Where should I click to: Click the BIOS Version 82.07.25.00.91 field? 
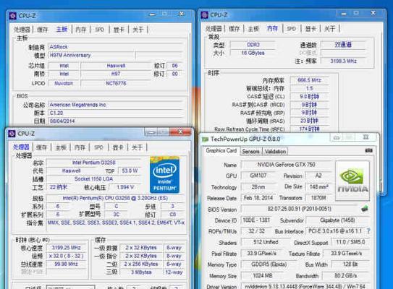click(299, 209)
